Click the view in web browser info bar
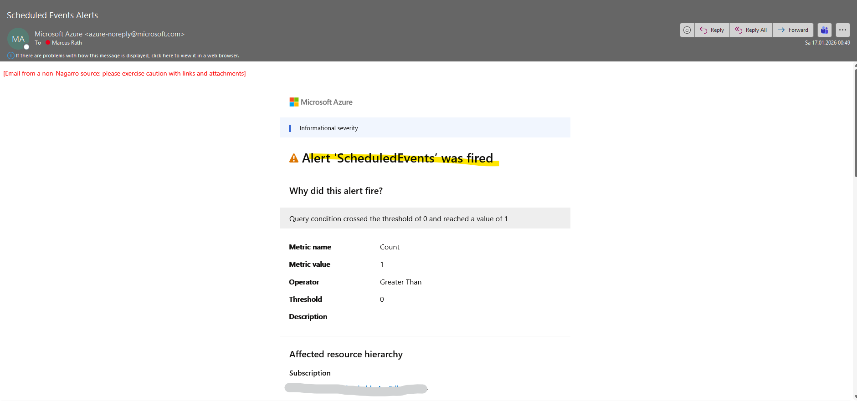The height and width of the screenshot is (401, 857). pyautogui.click(x=128, y=56)
